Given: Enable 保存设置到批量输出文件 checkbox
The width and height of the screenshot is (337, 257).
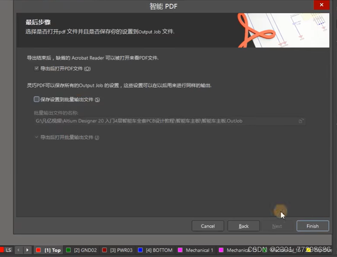Looking at the screenshot, I should pyautogui.click(x=37, y=99).
